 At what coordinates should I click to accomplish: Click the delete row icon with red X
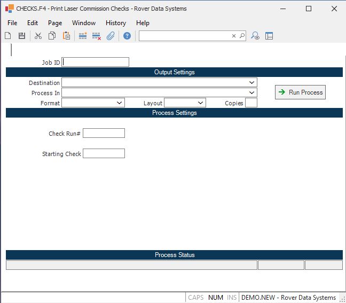click(97, 36)
